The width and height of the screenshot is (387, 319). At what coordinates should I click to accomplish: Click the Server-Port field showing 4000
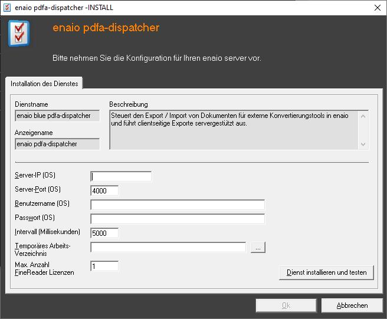[x=104, y=190]
